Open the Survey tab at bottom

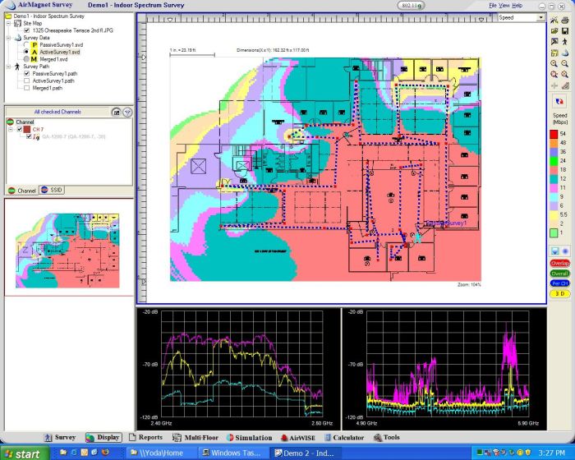coord(60,437)
